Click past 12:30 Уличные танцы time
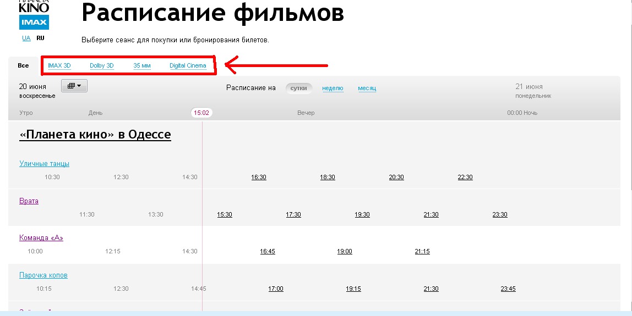Screen dimensions: 632x316 [x=121, y=177]
